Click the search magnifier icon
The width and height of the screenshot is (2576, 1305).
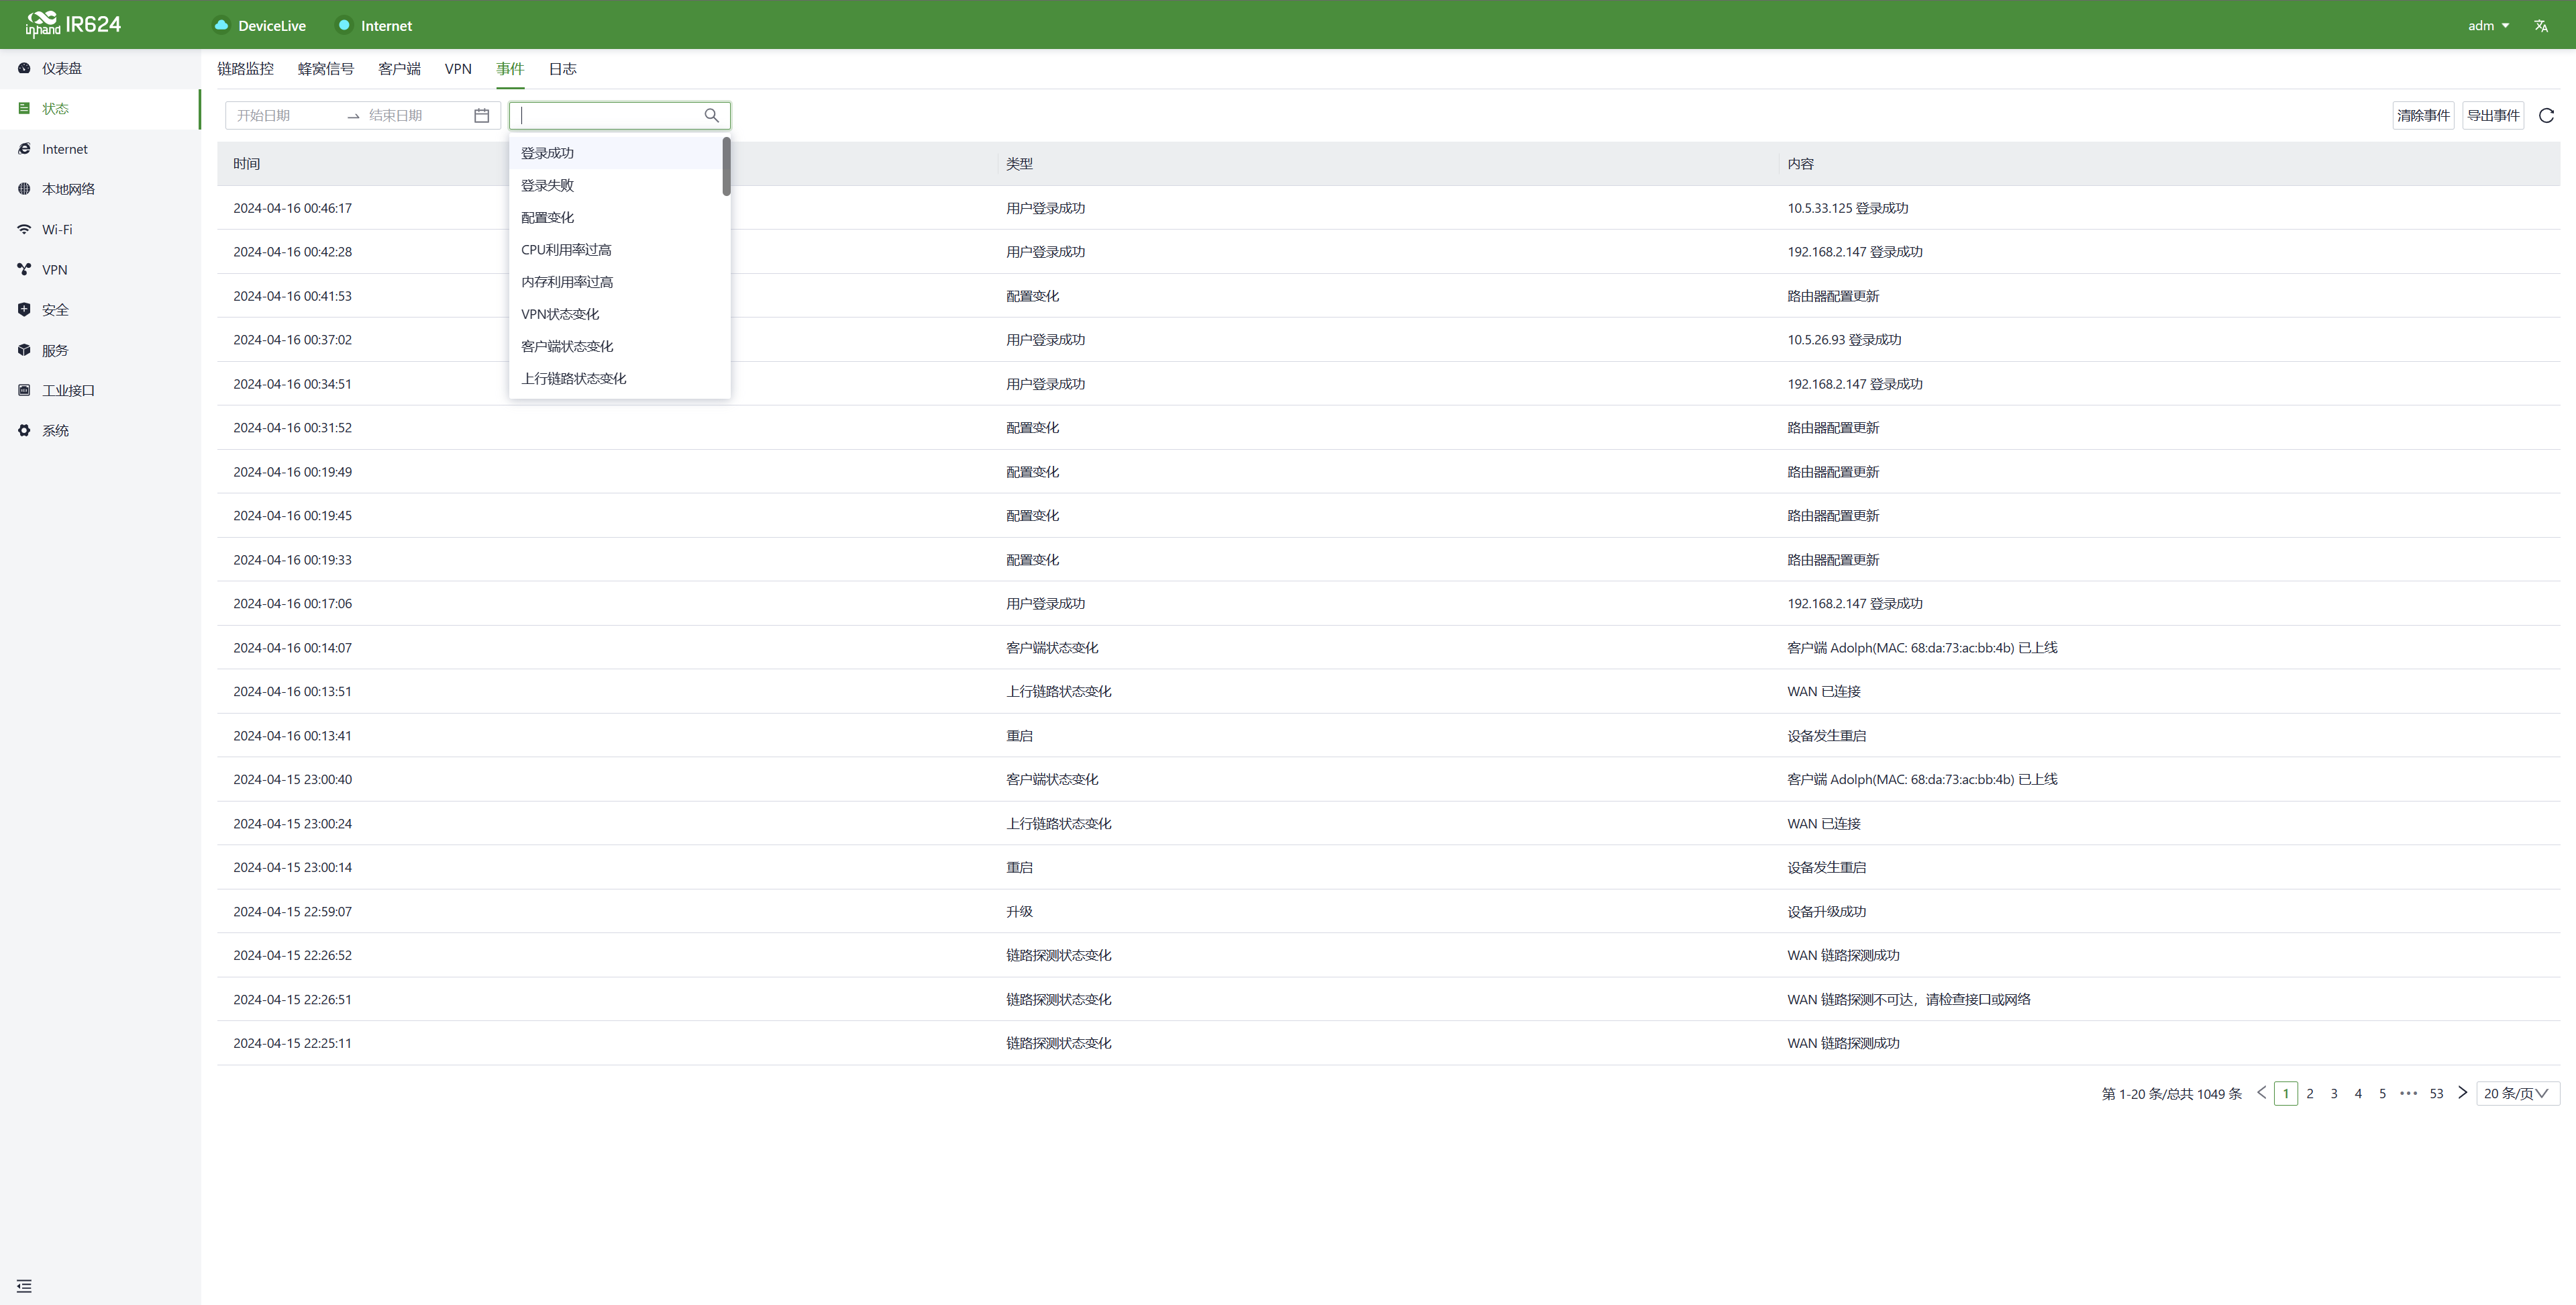(711, 115)
